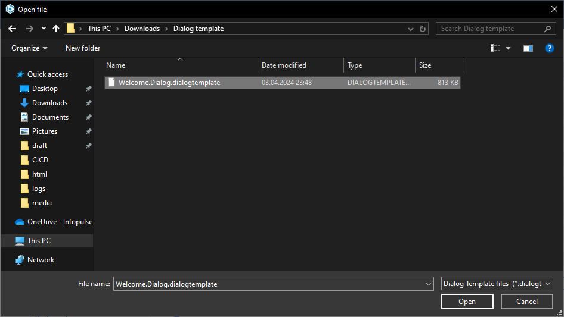This screenshot has width=564, height=317.
Task: Create a New folder
Action: (x=83, y=48)
